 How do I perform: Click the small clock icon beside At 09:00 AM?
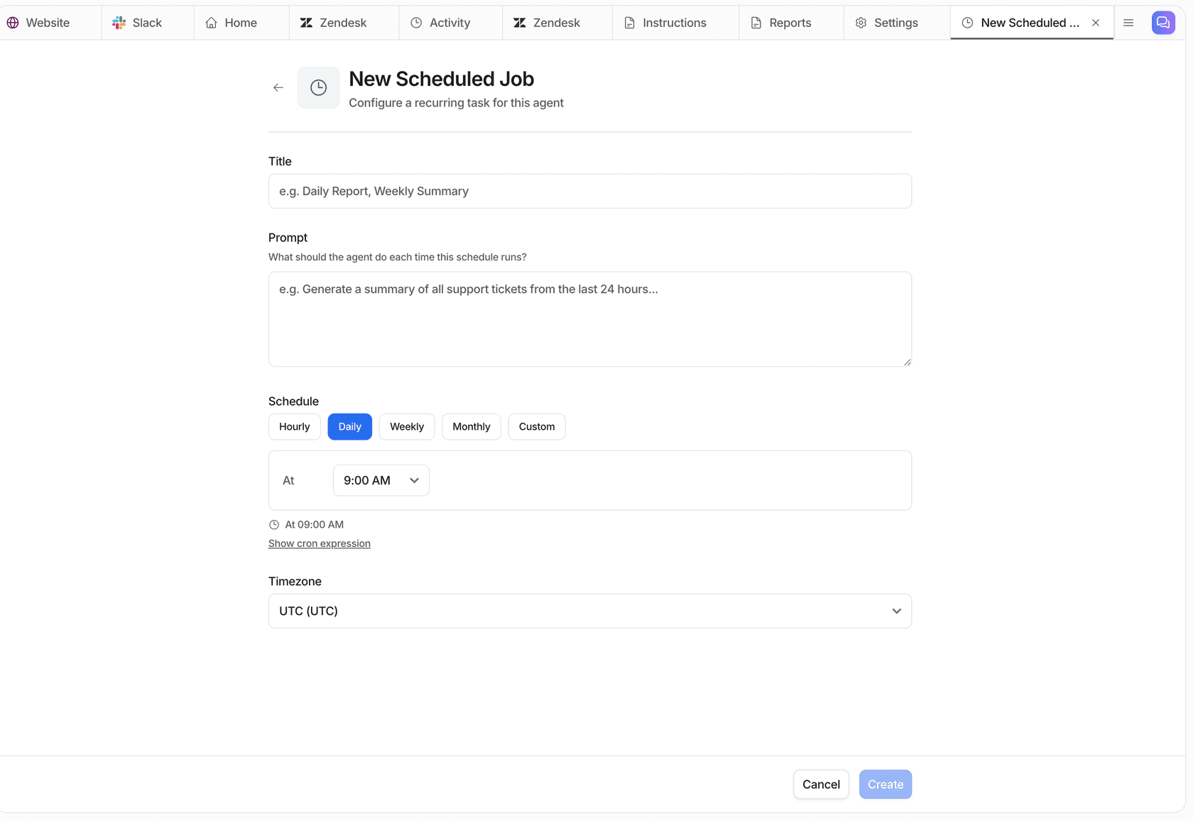tap(274, 525)
